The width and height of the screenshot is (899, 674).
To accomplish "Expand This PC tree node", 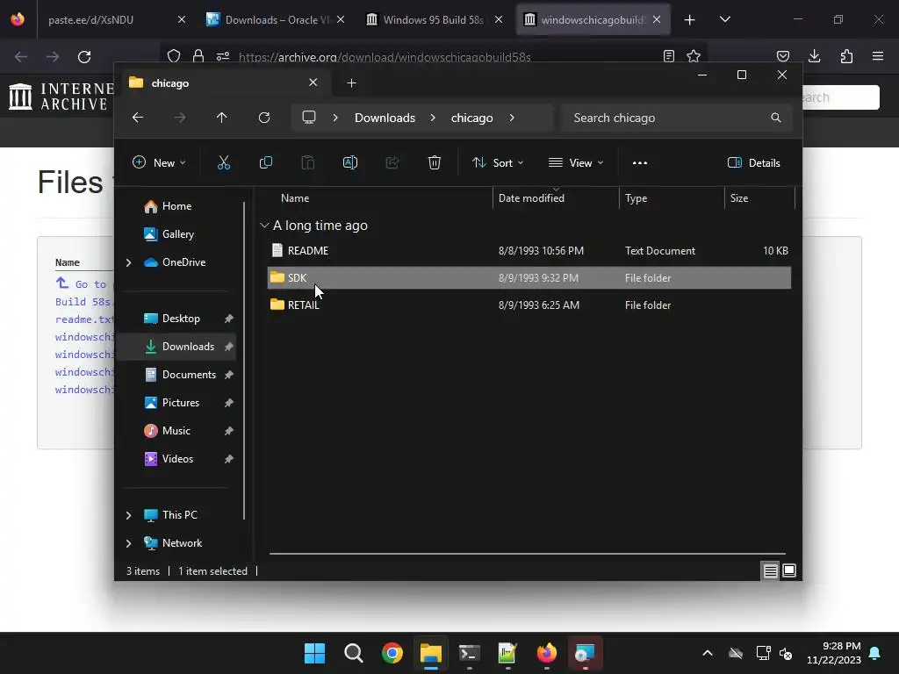I will [x=128, y=515].
